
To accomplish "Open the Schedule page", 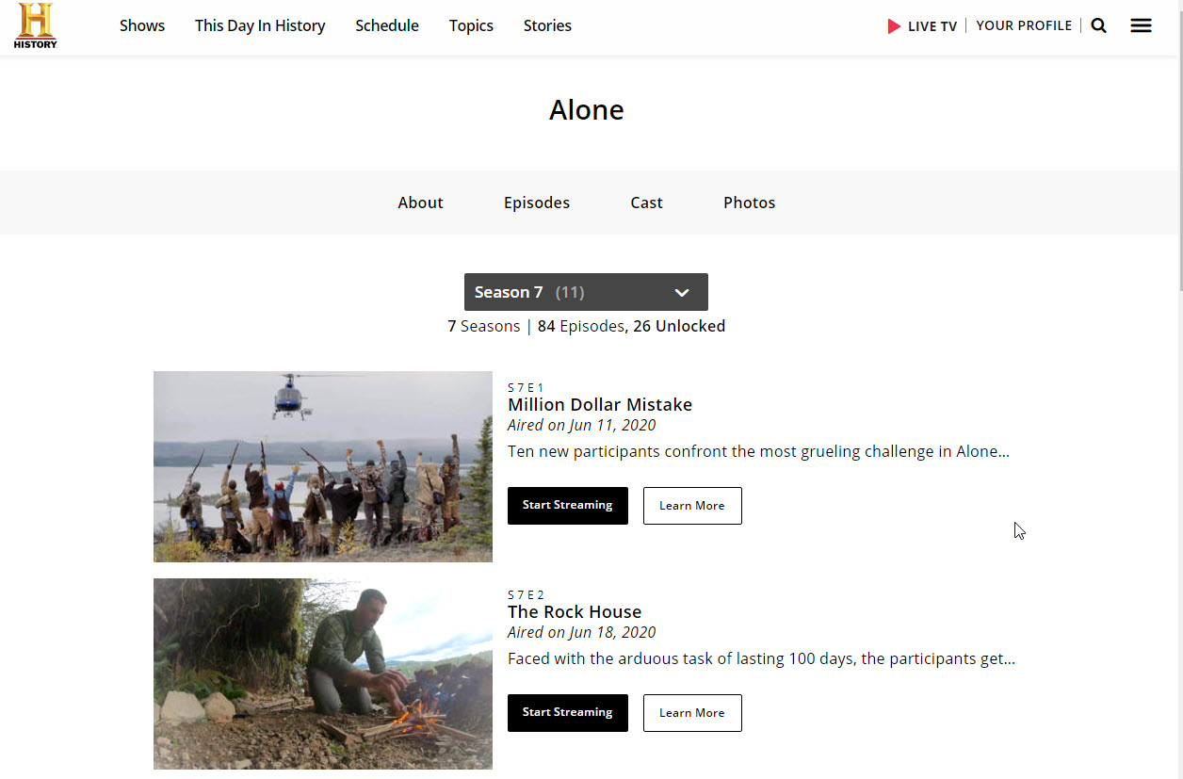I will click(387, 25).
